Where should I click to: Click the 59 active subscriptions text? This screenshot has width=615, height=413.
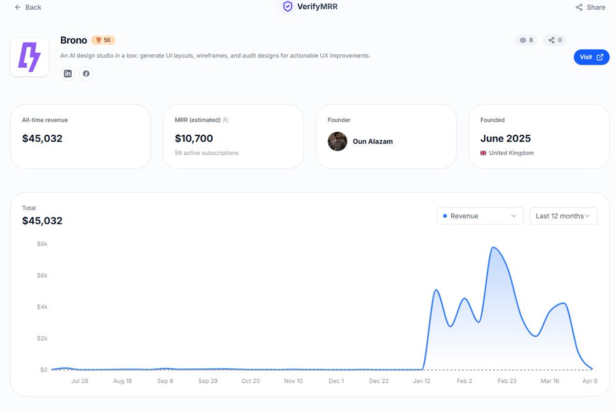207,153
